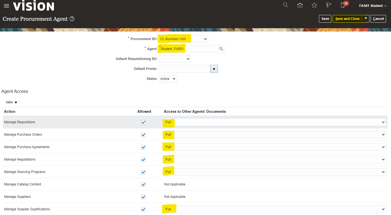391x215 pixels.
Task: Open Favorites star icon
Action: [x=314, y=5]
